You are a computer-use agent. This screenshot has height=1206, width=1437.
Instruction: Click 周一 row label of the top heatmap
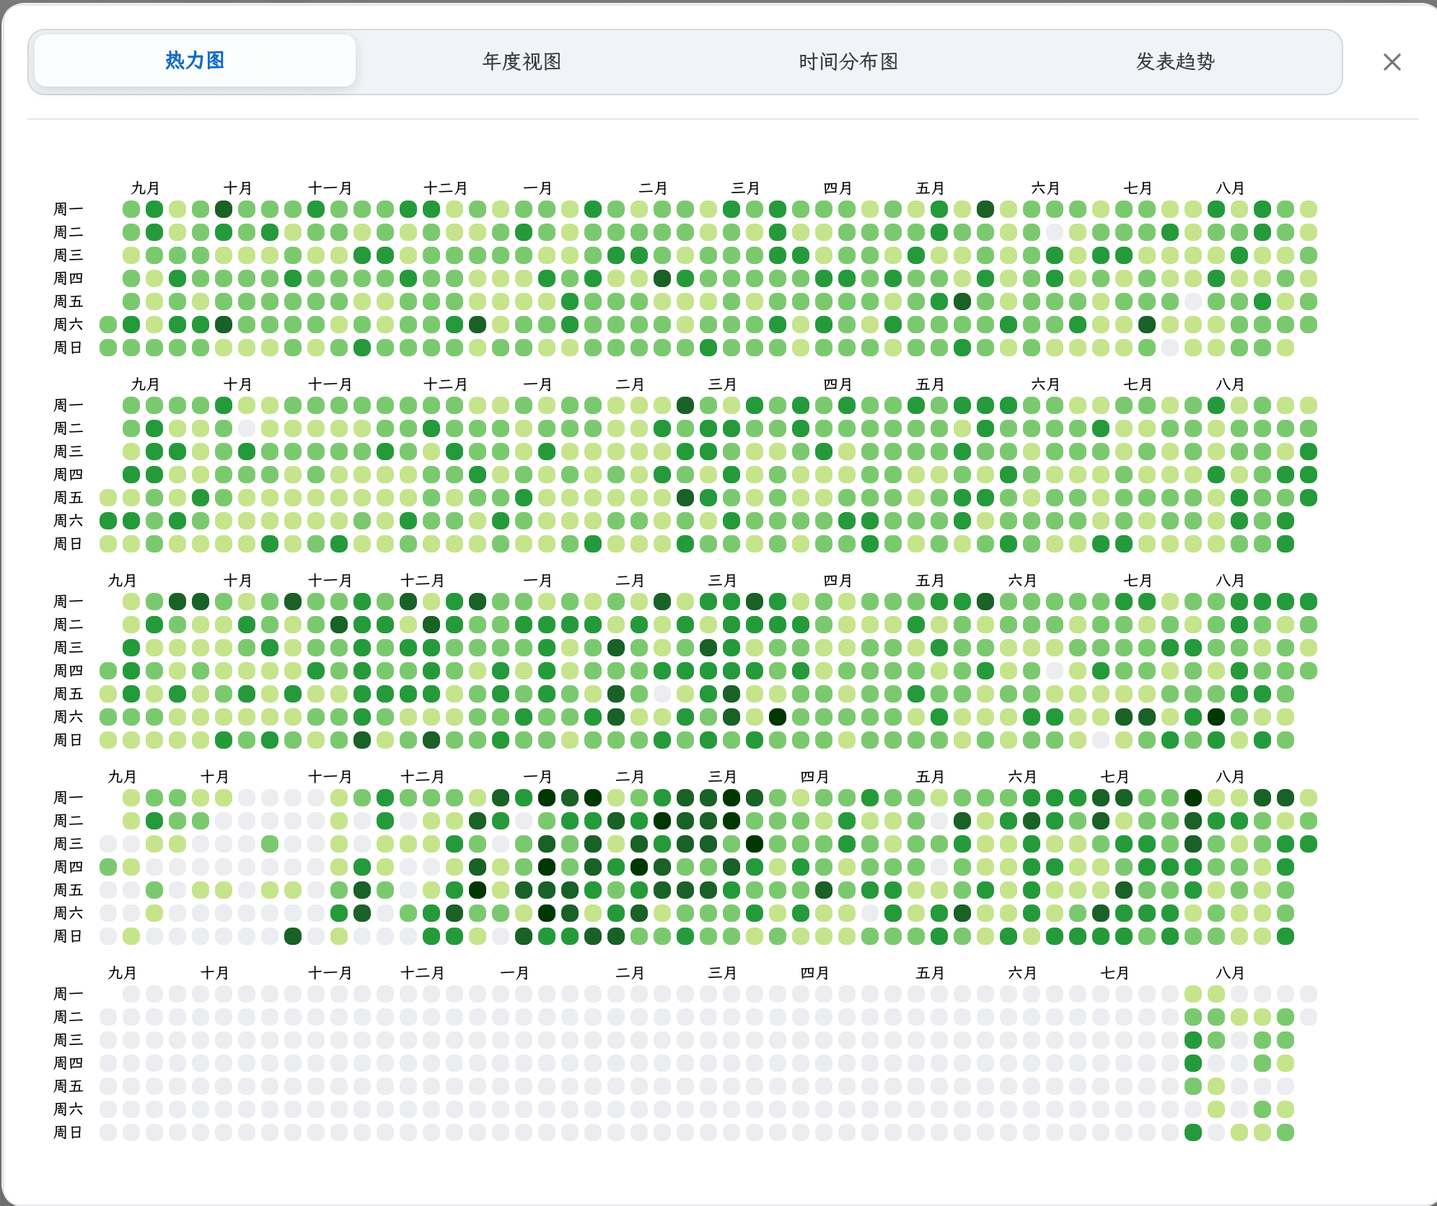tap(68, 209)
